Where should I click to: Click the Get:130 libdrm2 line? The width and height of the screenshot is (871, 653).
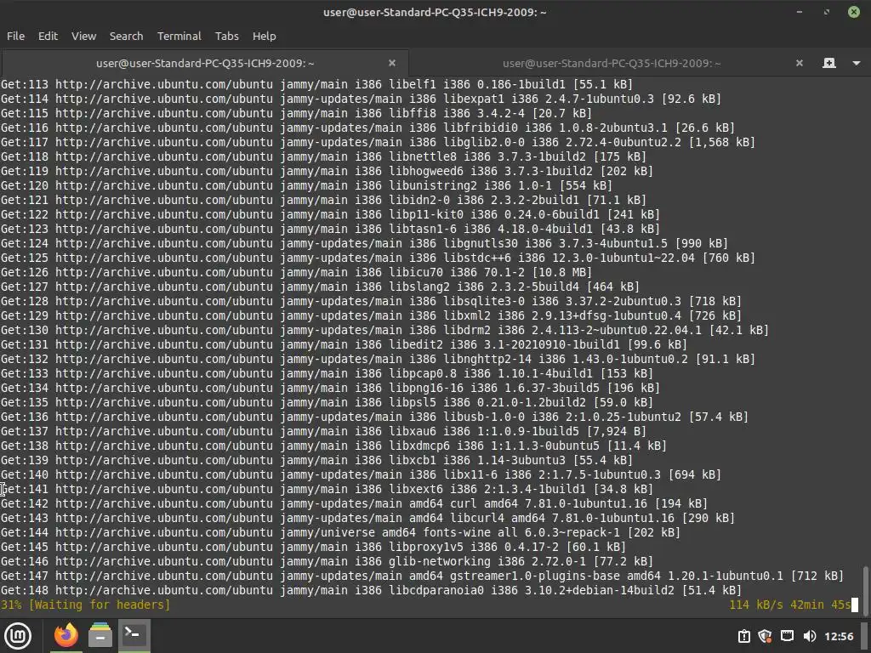[x=384, y=330]
